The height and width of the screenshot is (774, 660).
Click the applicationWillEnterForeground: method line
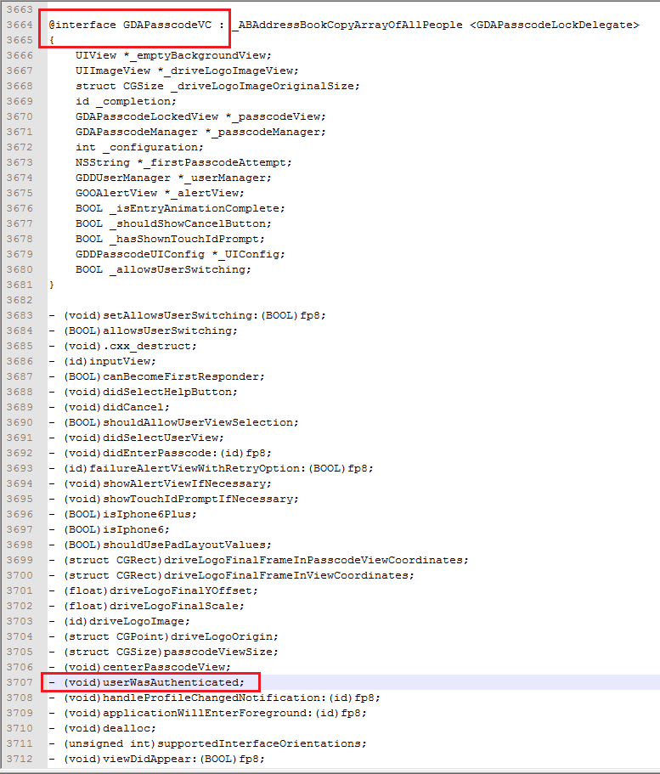(x=208, y=714)
